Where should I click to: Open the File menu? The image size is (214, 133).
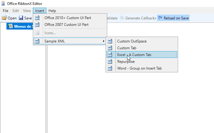(x=6, y=11)
